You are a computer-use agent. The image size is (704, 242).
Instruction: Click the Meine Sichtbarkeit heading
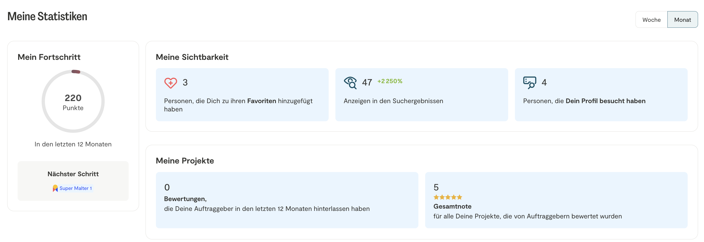coord(192,57)
